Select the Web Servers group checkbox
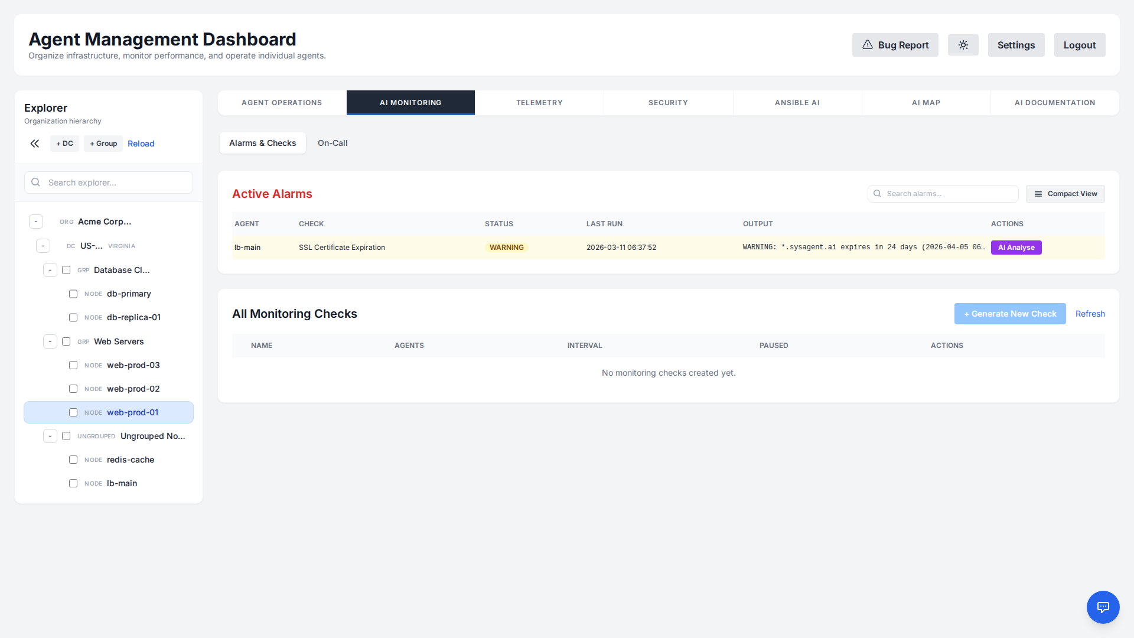The width and height of the screenshot is (1134, 638). click(x=66, y=341)
